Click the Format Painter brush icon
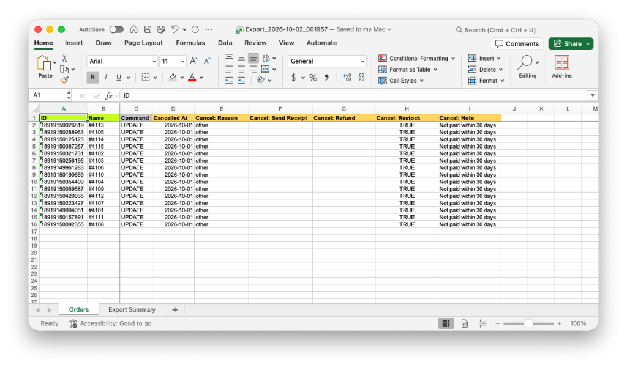Screen dimensions: 627x368 pos(64,80)
